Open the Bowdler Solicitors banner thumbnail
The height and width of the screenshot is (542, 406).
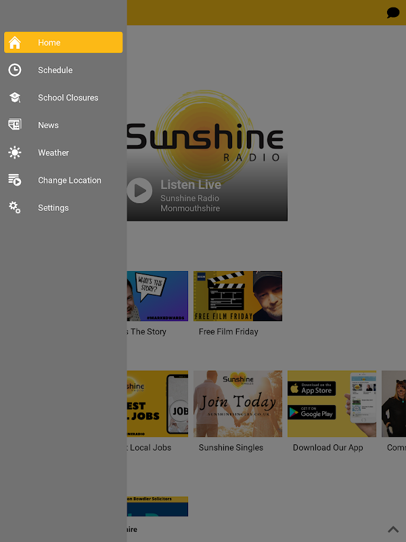[158, 506]
